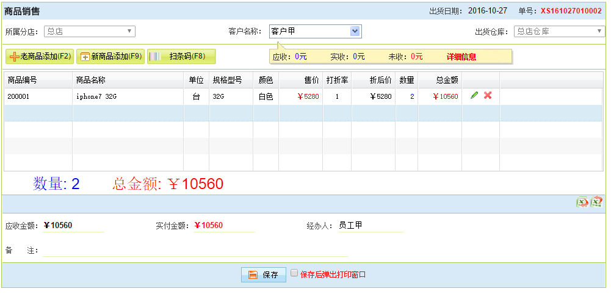Open the 所属分店 branch dropdown
The height and width of the screenshot is (294, 611).
pos(89,31)
